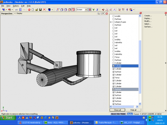167x125 pixels.
Task: Click object list scrollbar up arrow
Action: (140, 16)
